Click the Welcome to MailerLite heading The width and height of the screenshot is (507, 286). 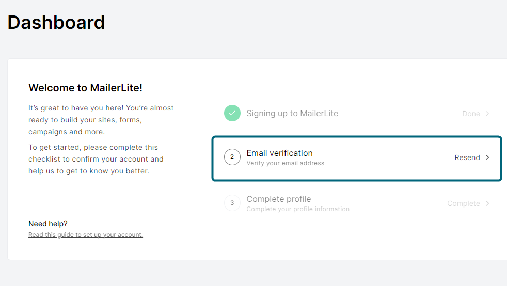85,88
